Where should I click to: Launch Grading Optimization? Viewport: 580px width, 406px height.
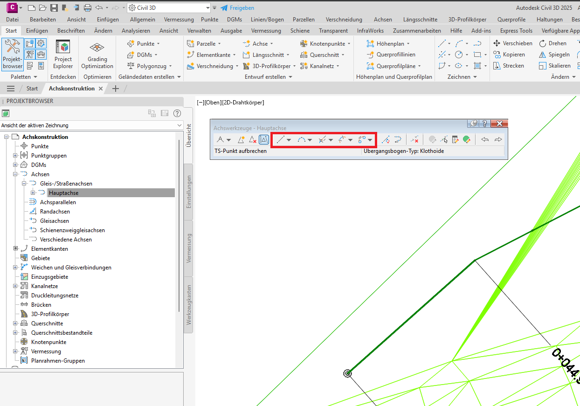tap(97, 55)
